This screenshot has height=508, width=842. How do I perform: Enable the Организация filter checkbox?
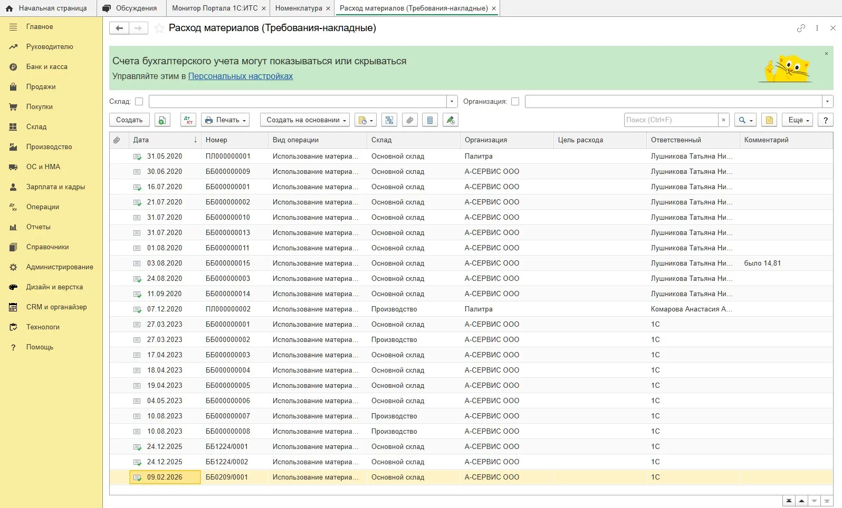[515, 102]
